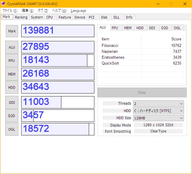Show the OGL results tab
This screenshot has width=192, height=174.
178,28
